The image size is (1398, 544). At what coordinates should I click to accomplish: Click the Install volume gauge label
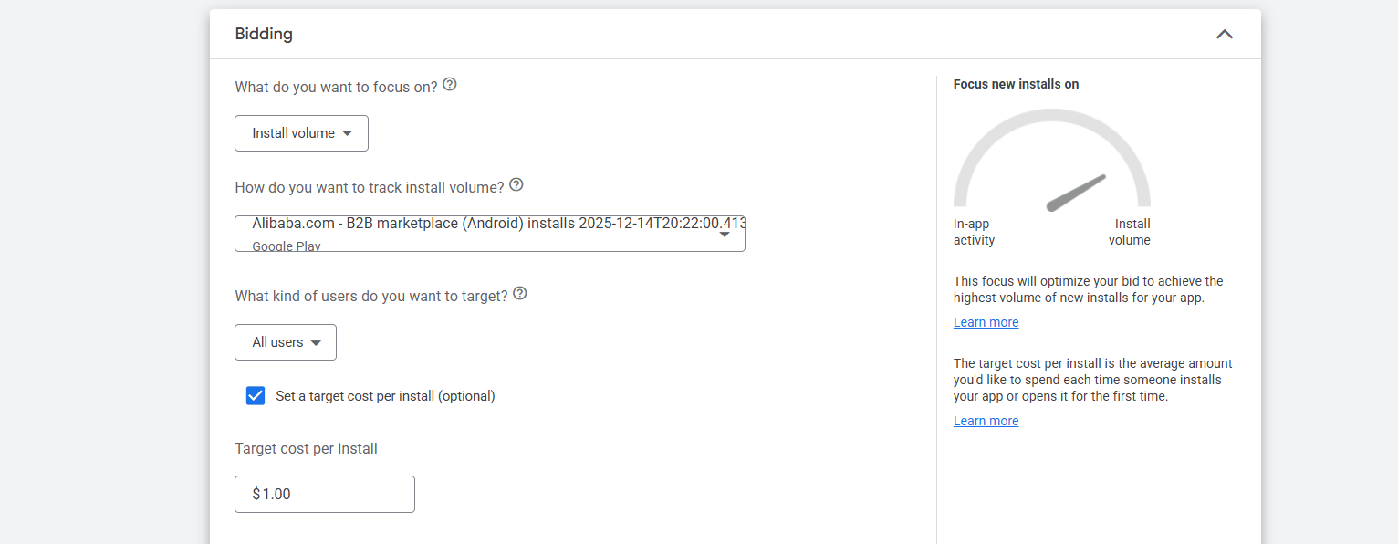click(1130, 232)
